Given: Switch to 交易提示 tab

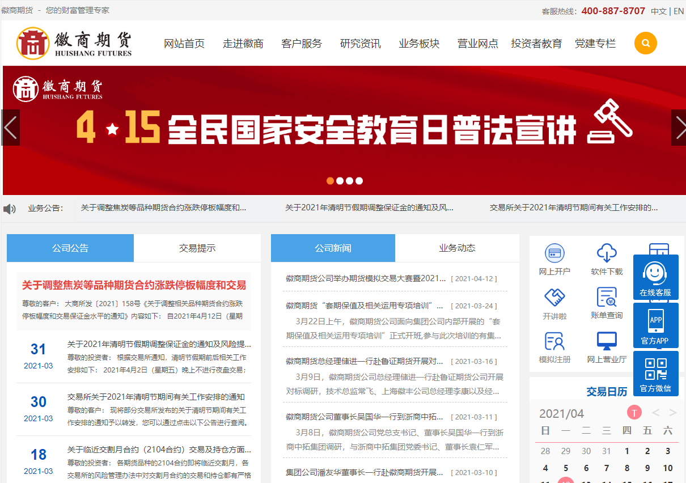Looking at the screenshot, I should (197, 248).
